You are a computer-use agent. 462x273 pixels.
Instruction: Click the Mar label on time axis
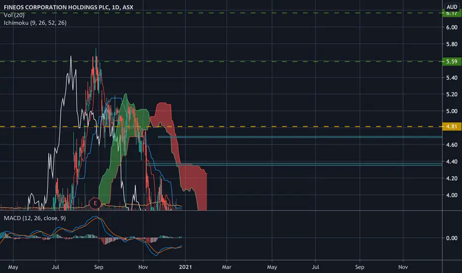coord(227,267)
